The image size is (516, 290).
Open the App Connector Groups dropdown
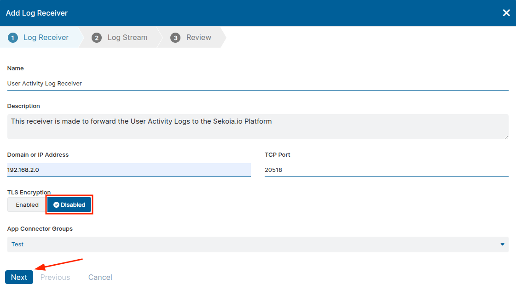click(x=258, y=245)
